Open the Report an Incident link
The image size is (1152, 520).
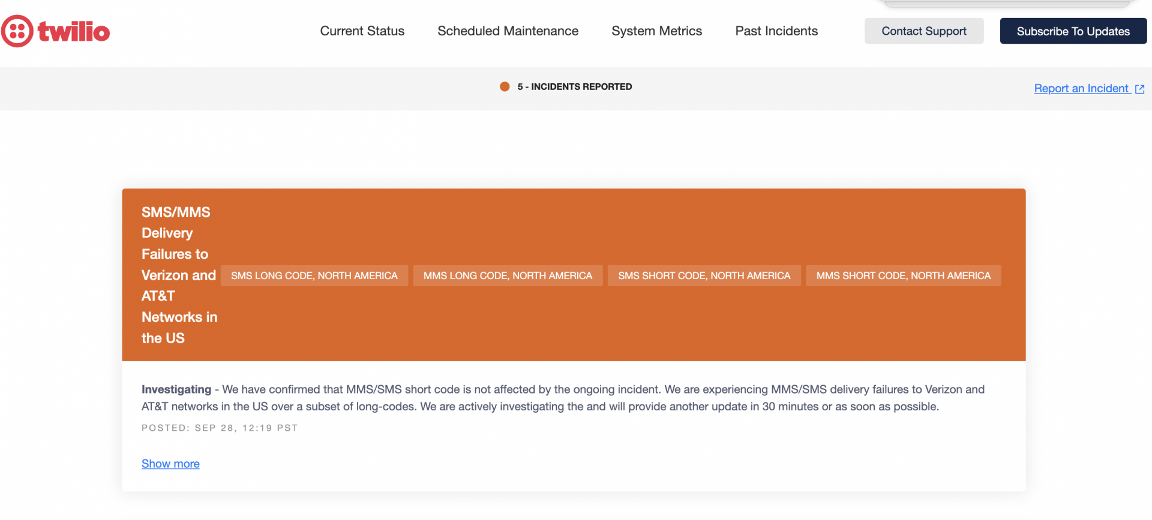click(1081, 88)
